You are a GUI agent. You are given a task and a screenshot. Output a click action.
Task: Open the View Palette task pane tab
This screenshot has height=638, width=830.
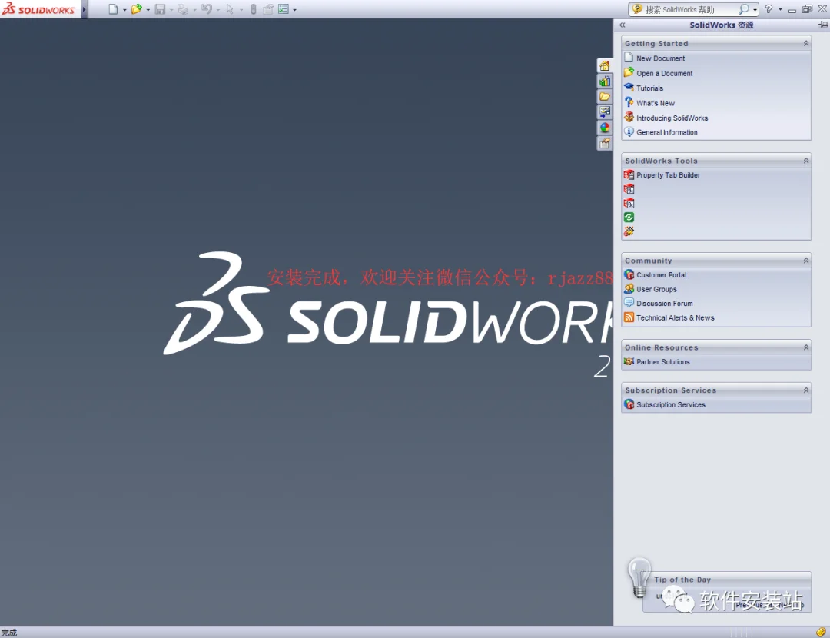[605, 111]
